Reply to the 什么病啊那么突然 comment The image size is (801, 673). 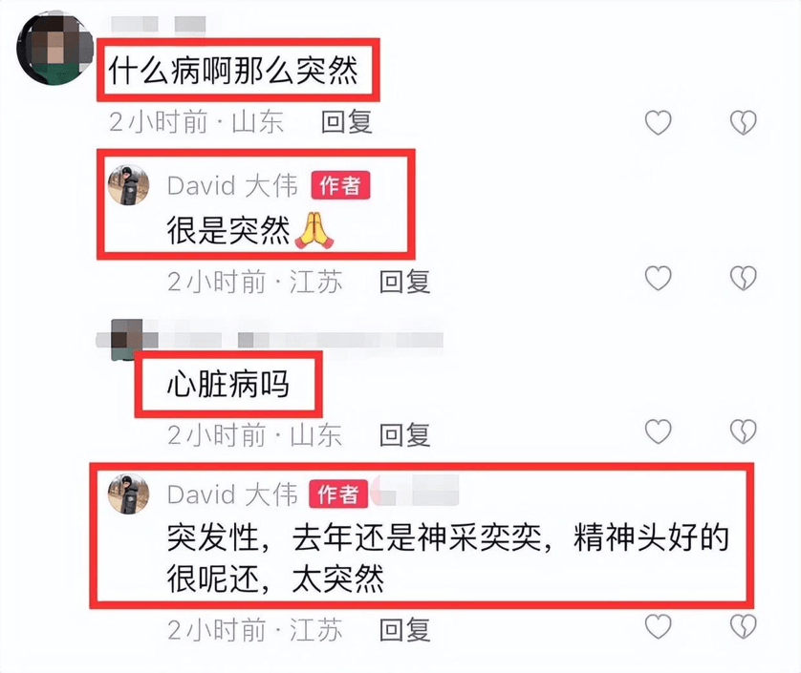point(347,122)
